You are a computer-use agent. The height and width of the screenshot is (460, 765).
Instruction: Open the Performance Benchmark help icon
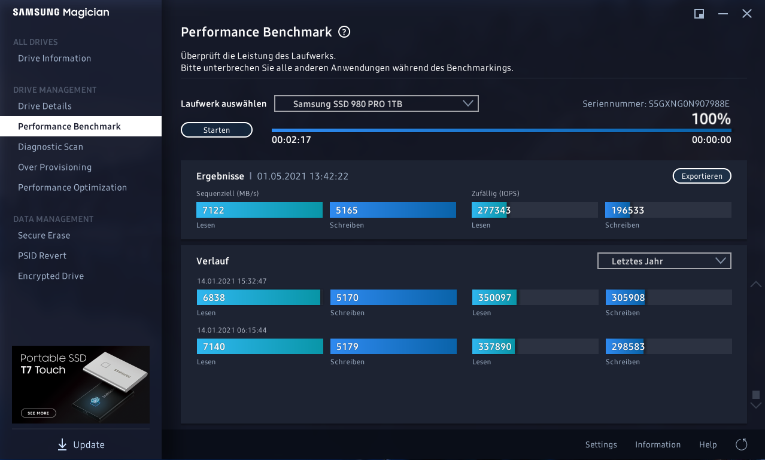[344, 32]
